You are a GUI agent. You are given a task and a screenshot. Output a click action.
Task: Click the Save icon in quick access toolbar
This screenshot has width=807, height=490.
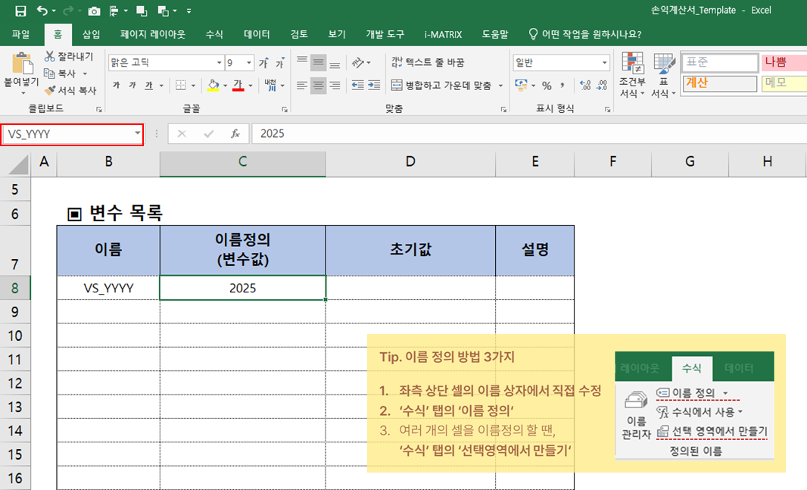coord(20,11)
